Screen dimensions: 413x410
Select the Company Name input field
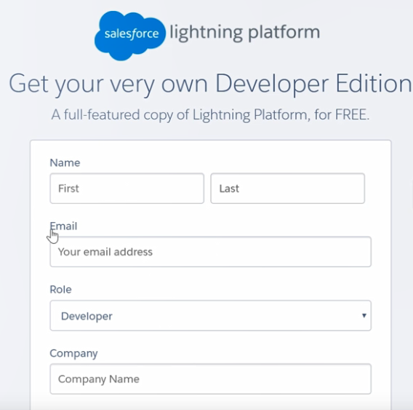[x=211, y=379]
